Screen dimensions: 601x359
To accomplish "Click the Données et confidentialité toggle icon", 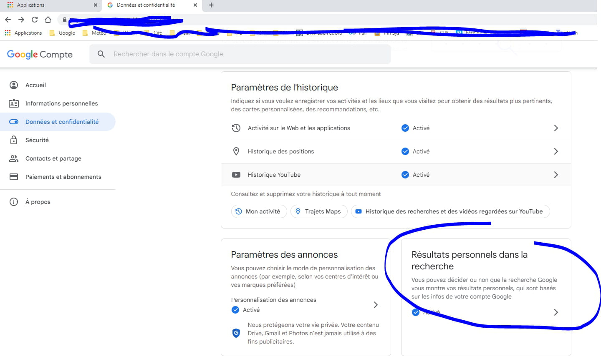I will pos(14,122).
